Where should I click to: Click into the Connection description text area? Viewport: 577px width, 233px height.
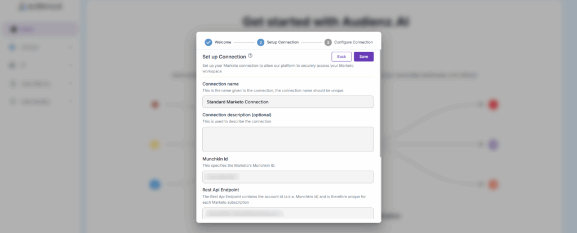(287, 139)
